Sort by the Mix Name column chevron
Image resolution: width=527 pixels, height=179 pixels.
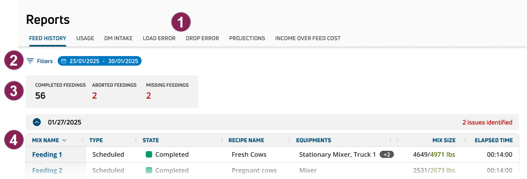pyautogui.click(x=64, y=140)
